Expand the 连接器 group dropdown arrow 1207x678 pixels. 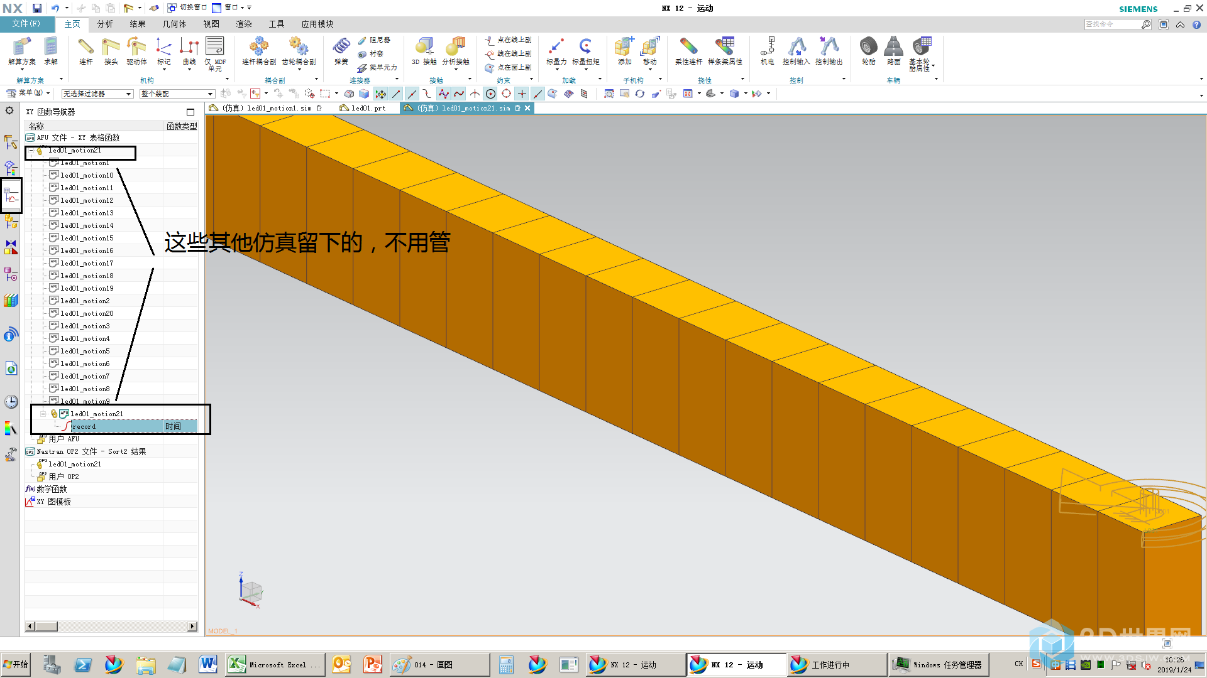click(x=397, y=80)
